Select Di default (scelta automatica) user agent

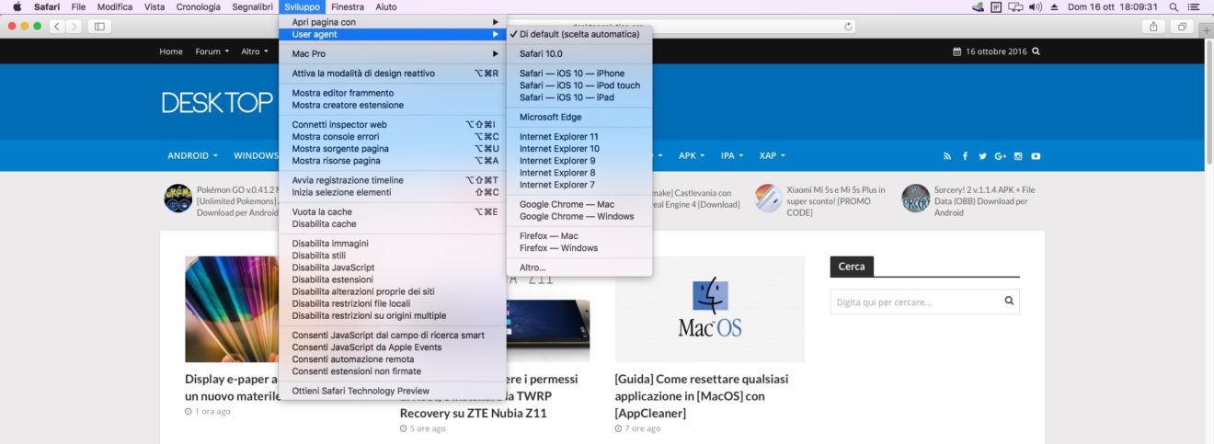(579, 34)
